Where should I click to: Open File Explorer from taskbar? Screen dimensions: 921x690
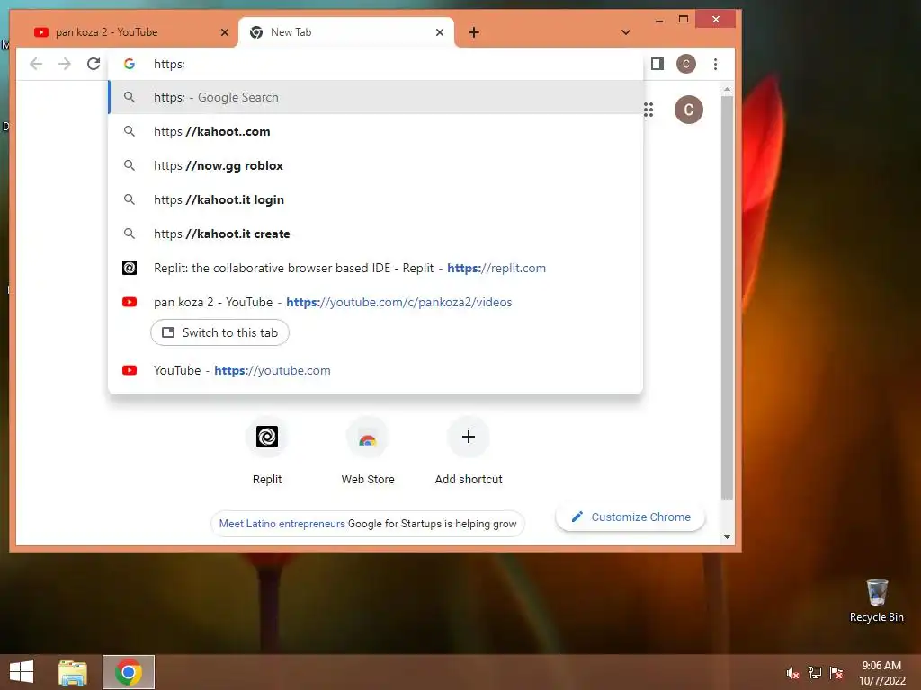tap(72, 672)
